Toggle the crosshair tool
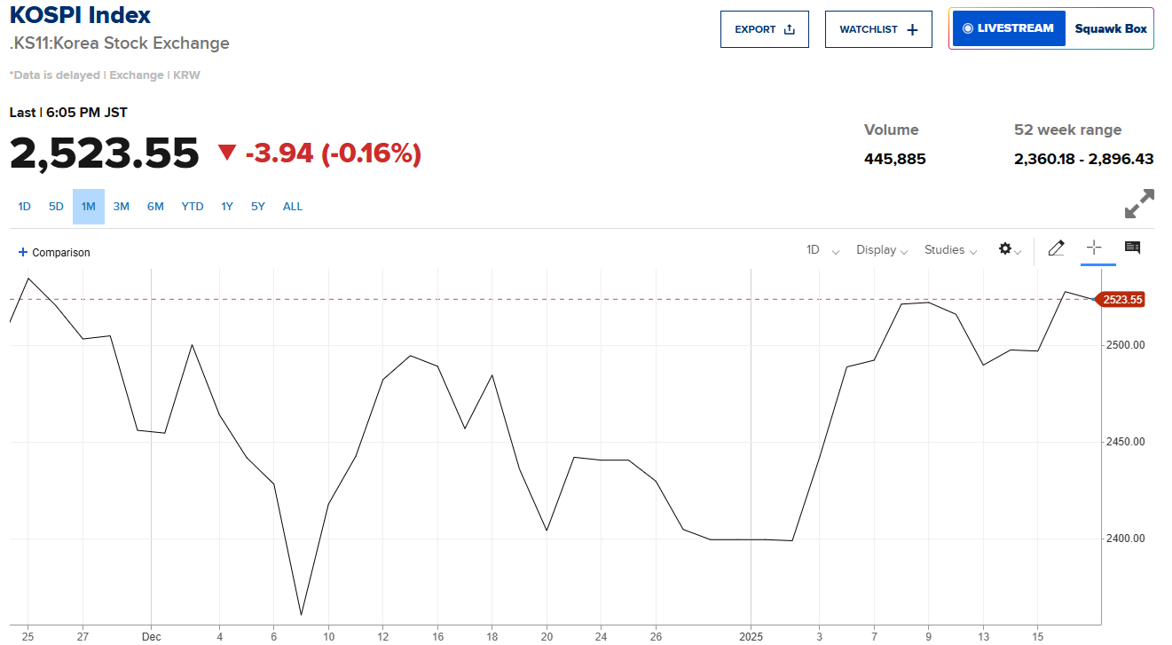Screen dimensions: 1172x645 pyautogui.click(x=1094, y=248)
